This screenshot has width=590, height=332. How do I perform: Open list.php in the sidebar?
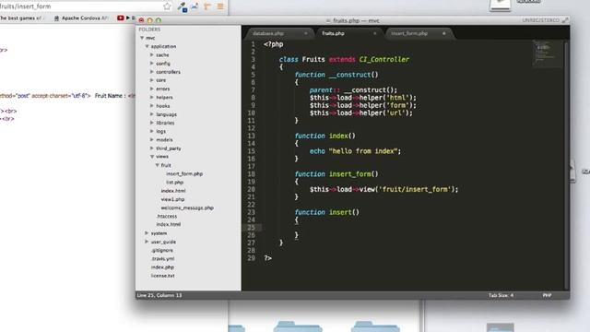pos(175,183)
